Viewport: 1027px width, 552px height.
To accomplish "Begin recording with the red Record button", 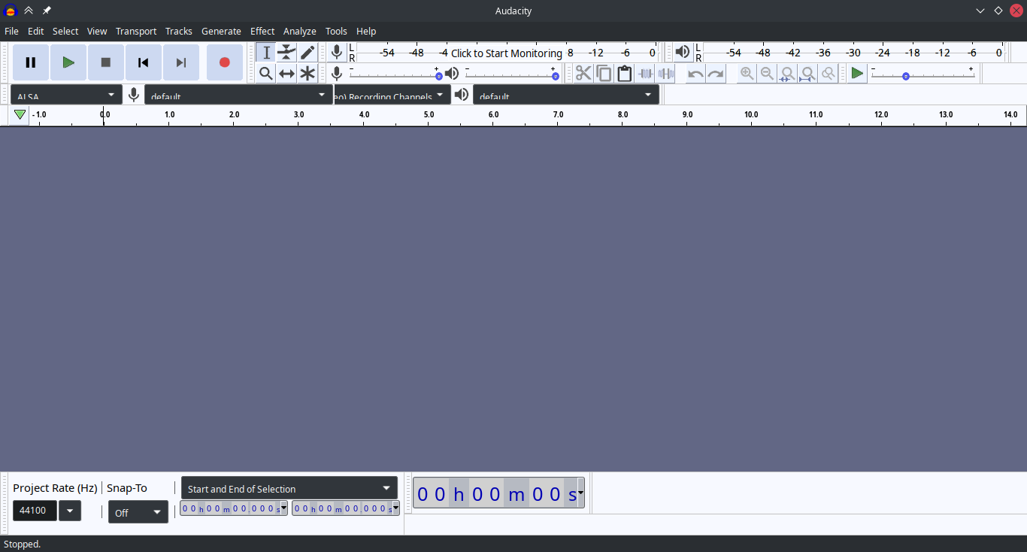I will [225, 62].
